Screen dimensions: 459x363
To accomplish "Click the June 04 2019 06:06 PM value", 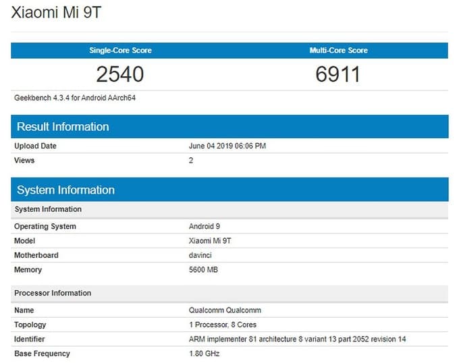I will [227, 146].
